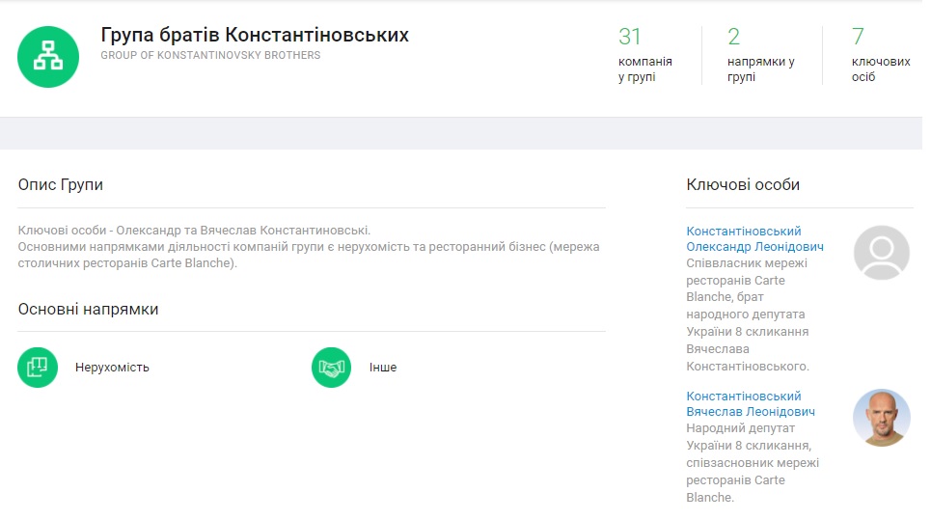This screenshot has height=520, width=931.
Task: Click the Інше handshake icon
Action: pyautogui.click(x=331, y=368)
